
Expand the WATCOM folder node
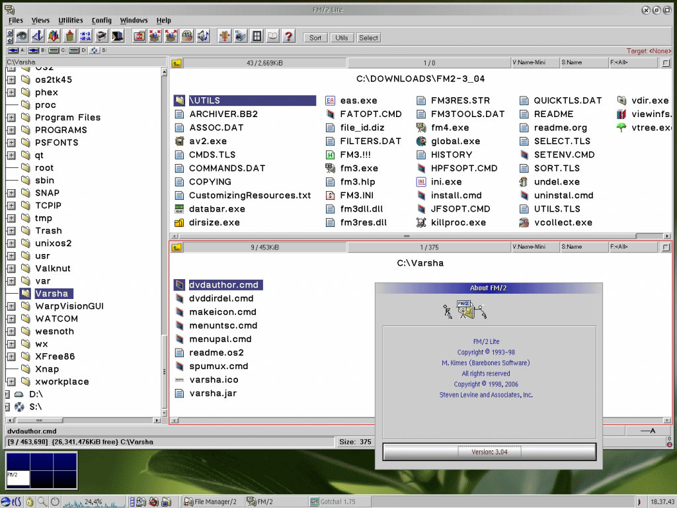pos(11,319)
